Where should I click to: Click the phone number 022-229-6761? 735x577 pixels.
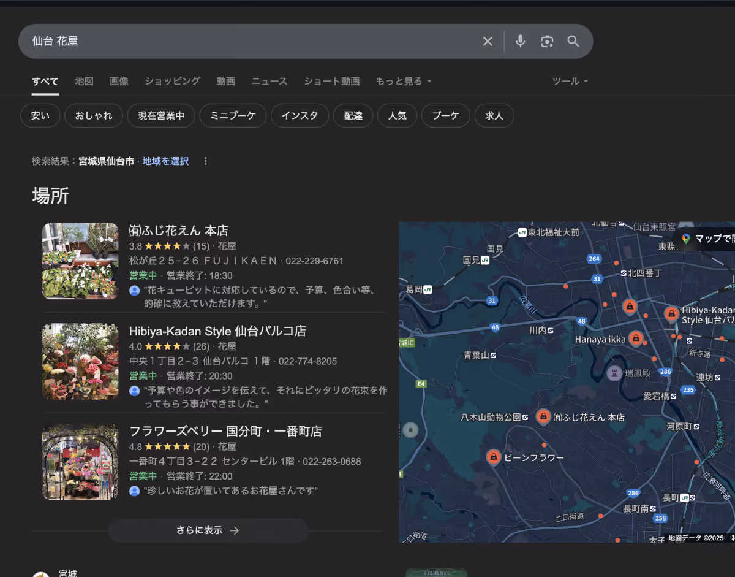click(x=314, y=261)
